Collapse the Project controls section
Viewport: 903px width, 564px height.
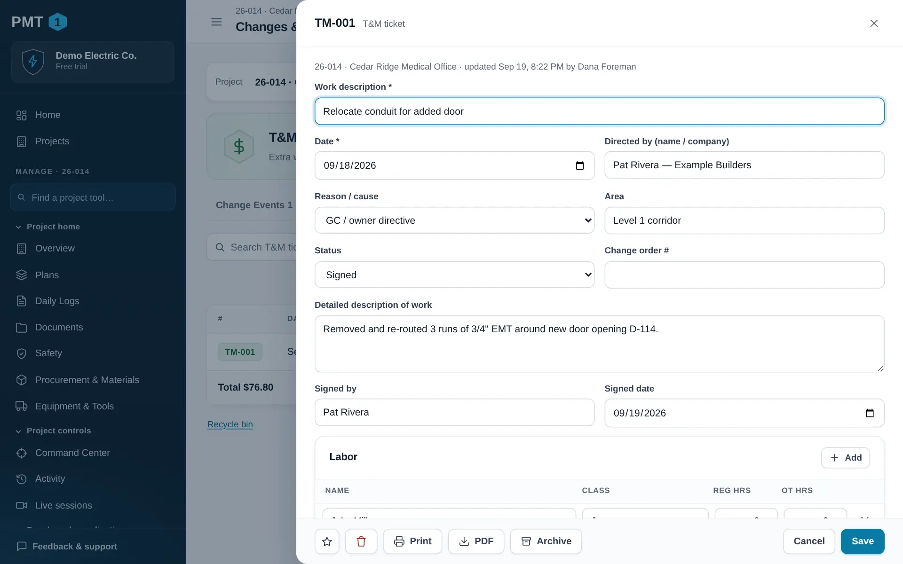[53, 431]
